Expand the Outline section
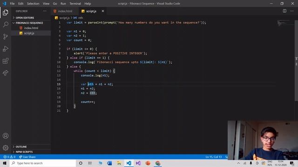 [31, 147]
